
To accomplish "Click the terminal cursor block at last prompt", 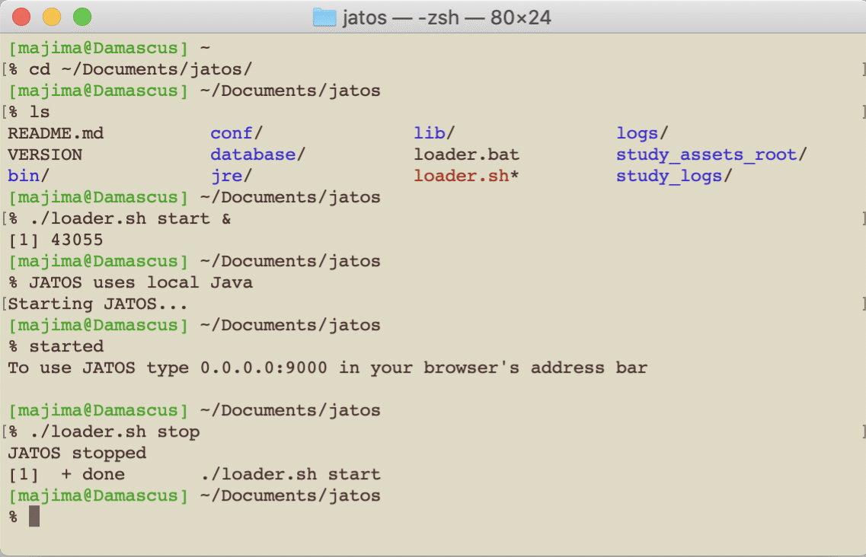I will (x=34, y=517).
